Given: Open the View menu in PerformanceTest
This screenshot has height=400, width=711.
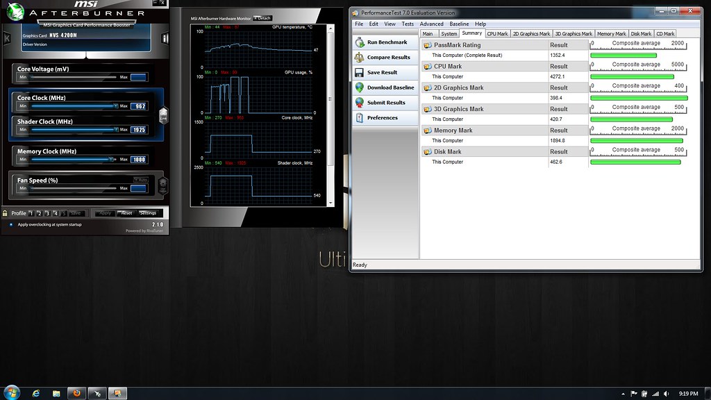Looking at the screenshot, I should [390, 24].
